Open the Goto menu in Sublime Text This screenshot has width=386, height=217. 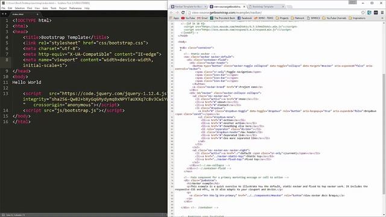coord(45,8)
